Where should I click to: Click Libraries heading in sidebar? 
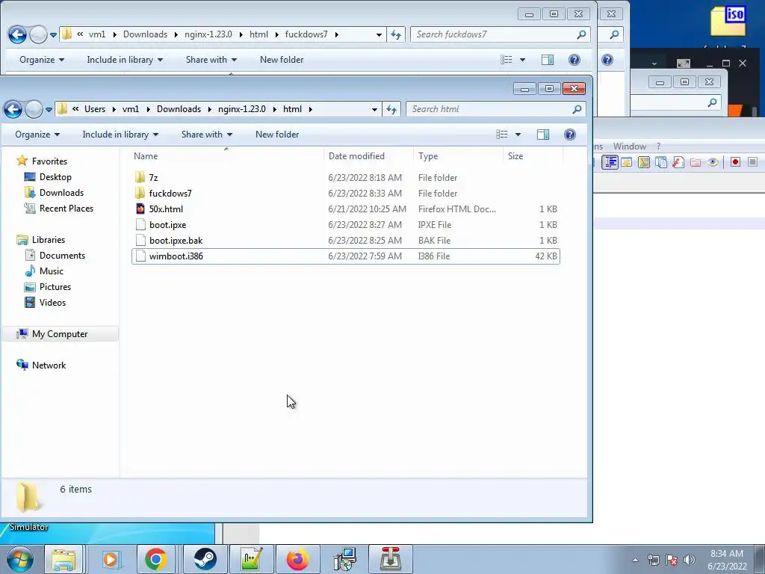pyautogui.click(x=48, y=240)
